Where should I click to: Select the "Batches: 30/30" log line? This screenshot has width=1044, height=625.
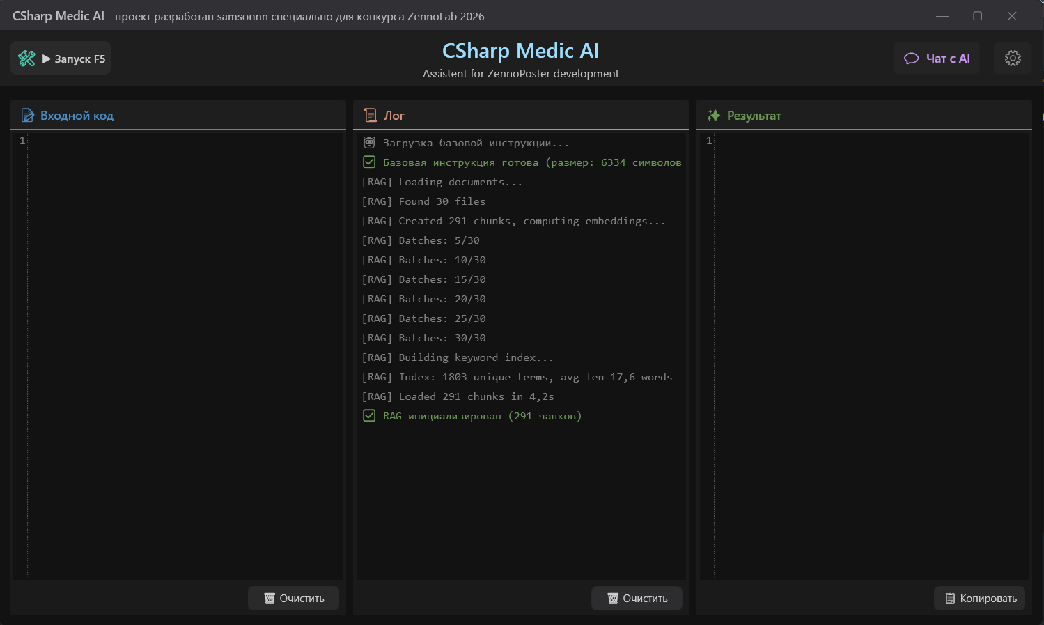[x=423, y=338]
